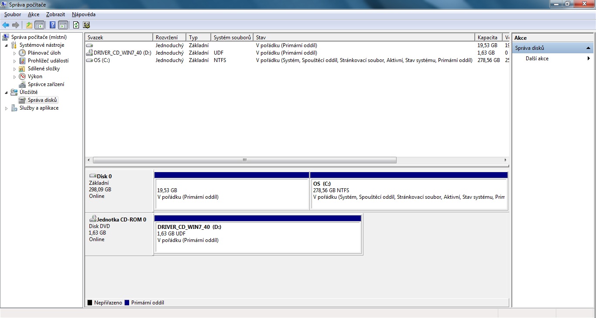Sort by the Typ column header
Viewport: 596px width, 318px height.
coord(199,38)
